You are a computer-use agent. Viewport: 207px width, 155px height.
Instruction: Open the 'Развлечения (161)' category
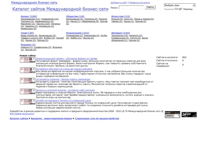pyautogui.click(x=78, y=33)
